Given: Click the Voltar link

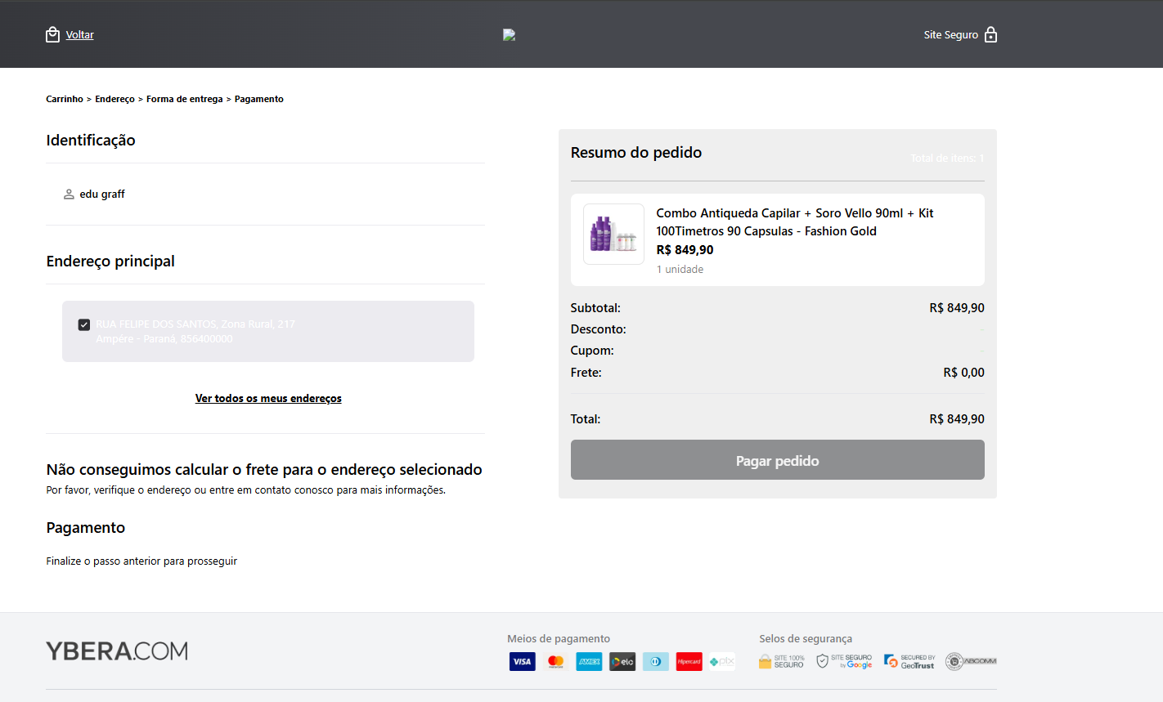Looking at the screenshot, I should coord(80,35).
